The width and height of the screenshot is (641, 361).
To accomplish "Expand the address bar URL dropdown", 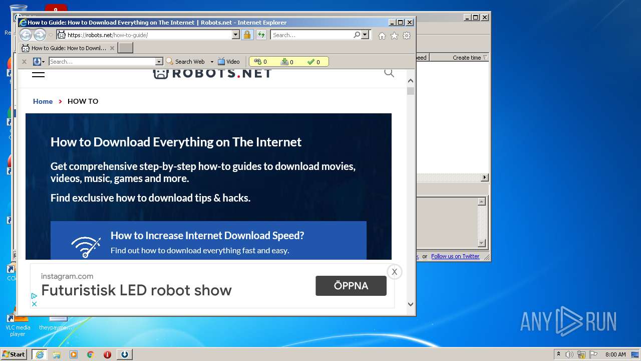I will point(235,35).
